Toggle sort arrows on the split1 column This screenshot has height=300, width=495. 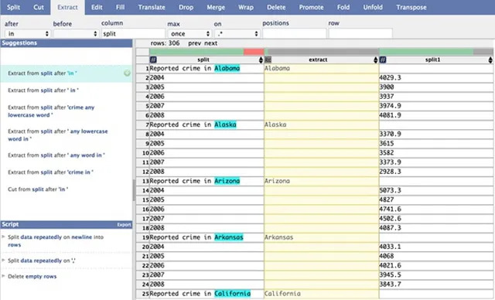click(x=490, y=60)
